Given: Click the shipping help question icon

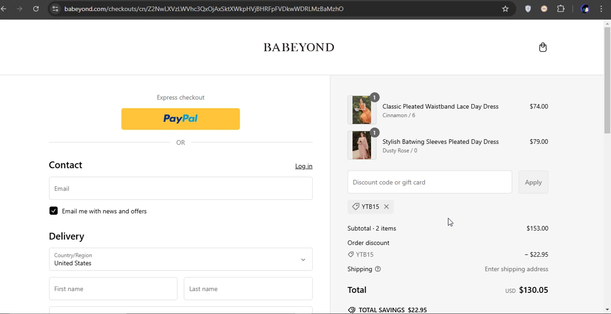Looking at the screenshot, I should (378, 269).
